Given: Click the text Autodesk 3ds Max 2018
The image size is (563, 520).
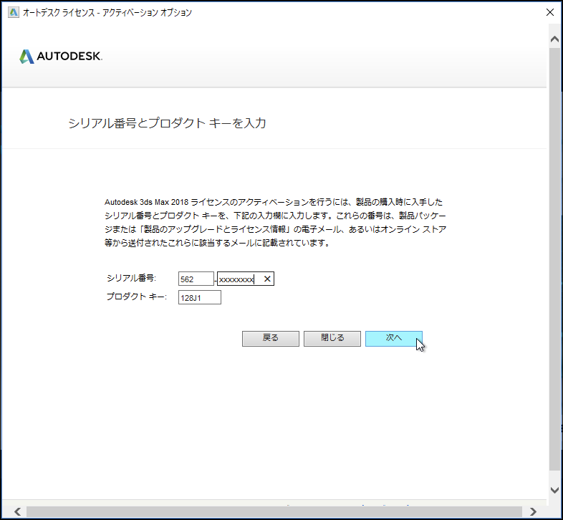Looking at the screenshot, I should [x=146, y=202].
